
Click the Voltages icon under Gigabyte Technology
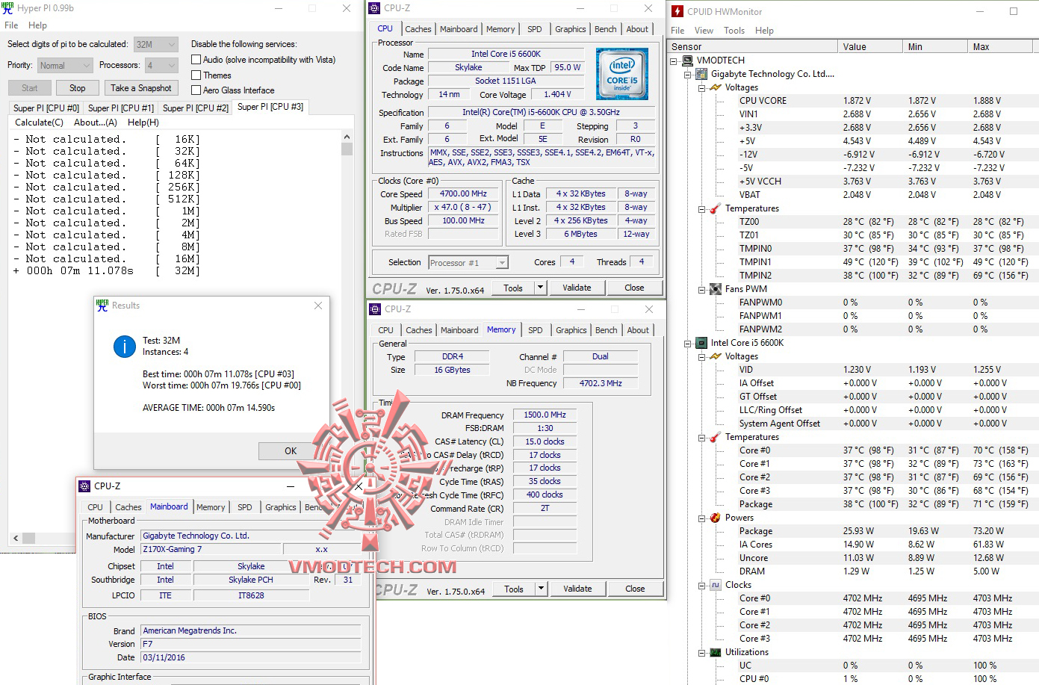716,87
